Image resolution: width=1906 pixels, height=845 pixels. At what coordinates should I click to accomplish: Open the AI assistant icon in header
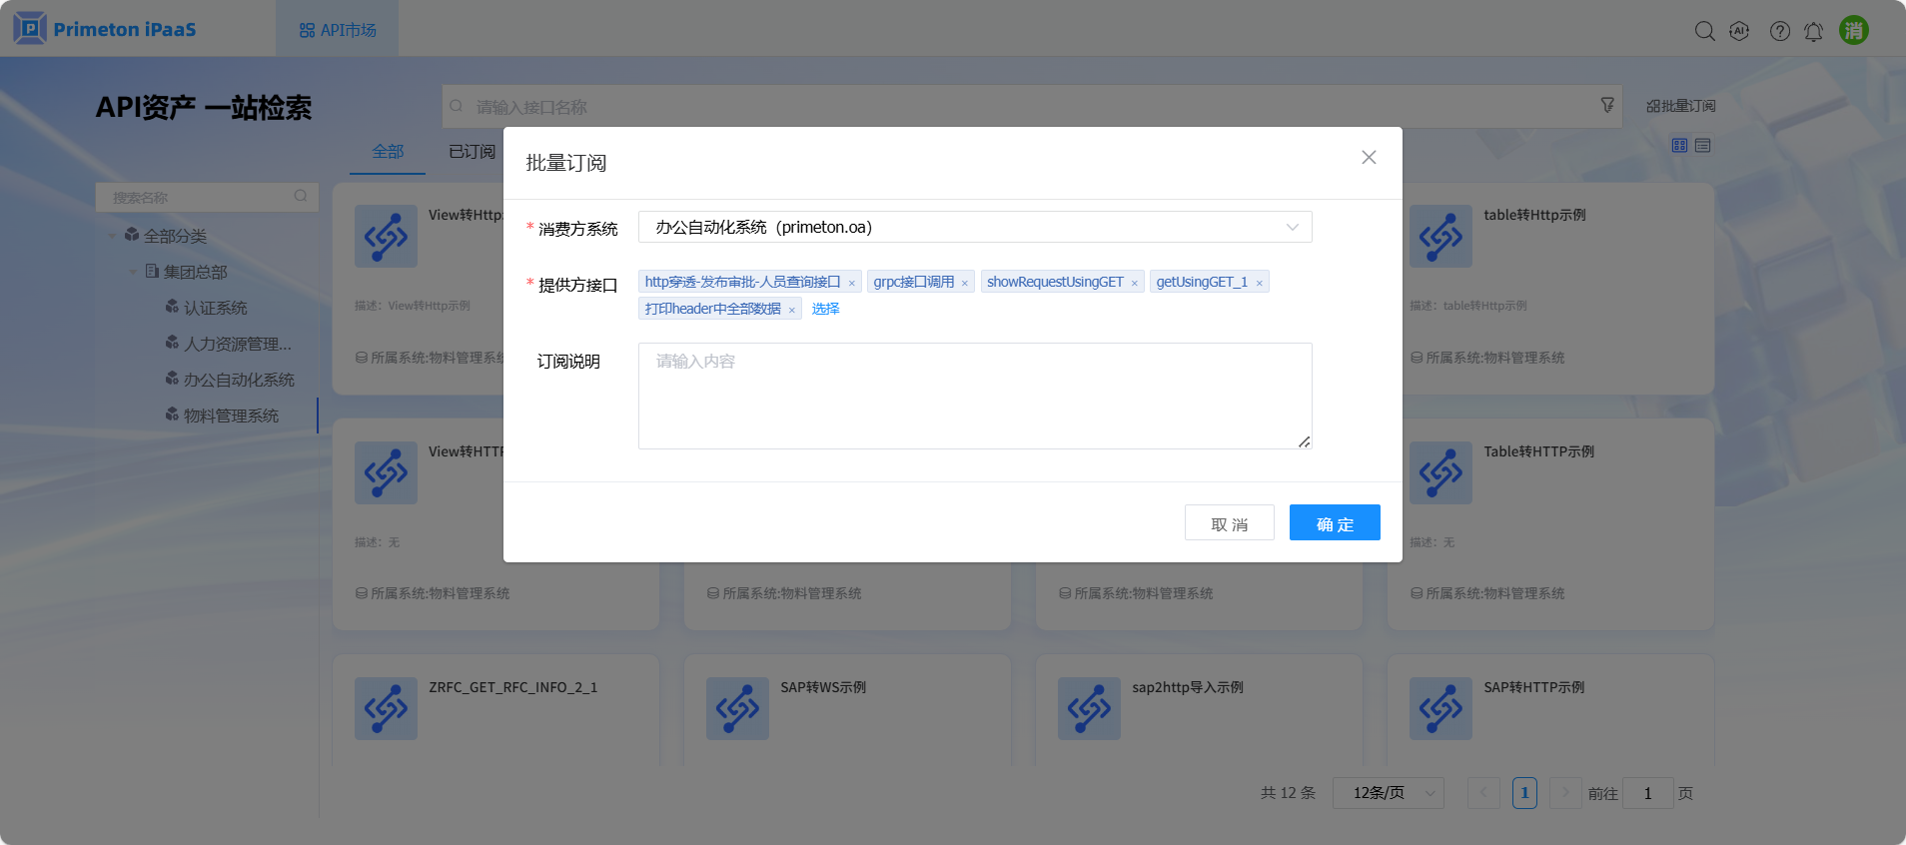[1739, 31]
